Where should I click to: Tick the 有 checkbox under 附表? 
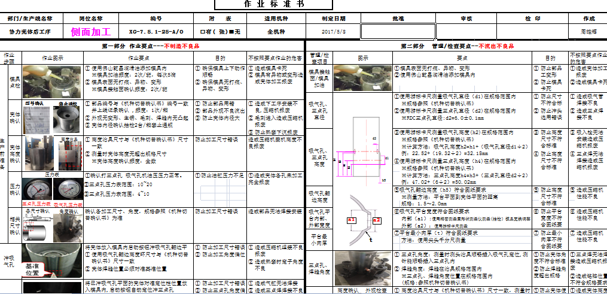203,32
